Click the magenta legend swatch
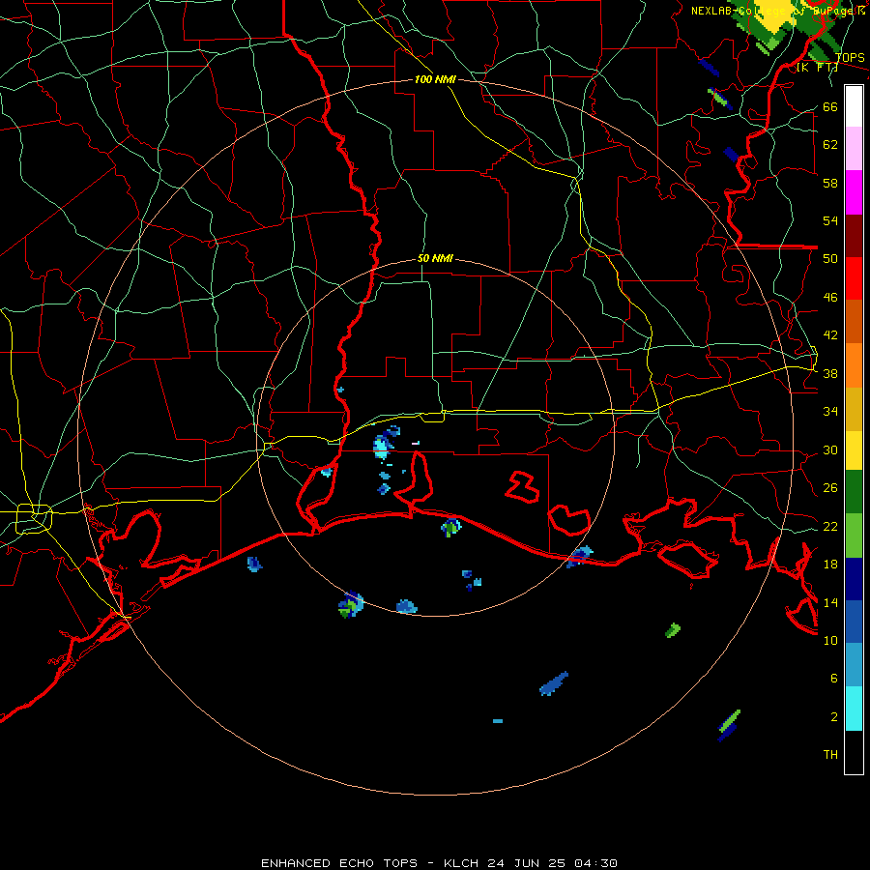 pos(854,192)
